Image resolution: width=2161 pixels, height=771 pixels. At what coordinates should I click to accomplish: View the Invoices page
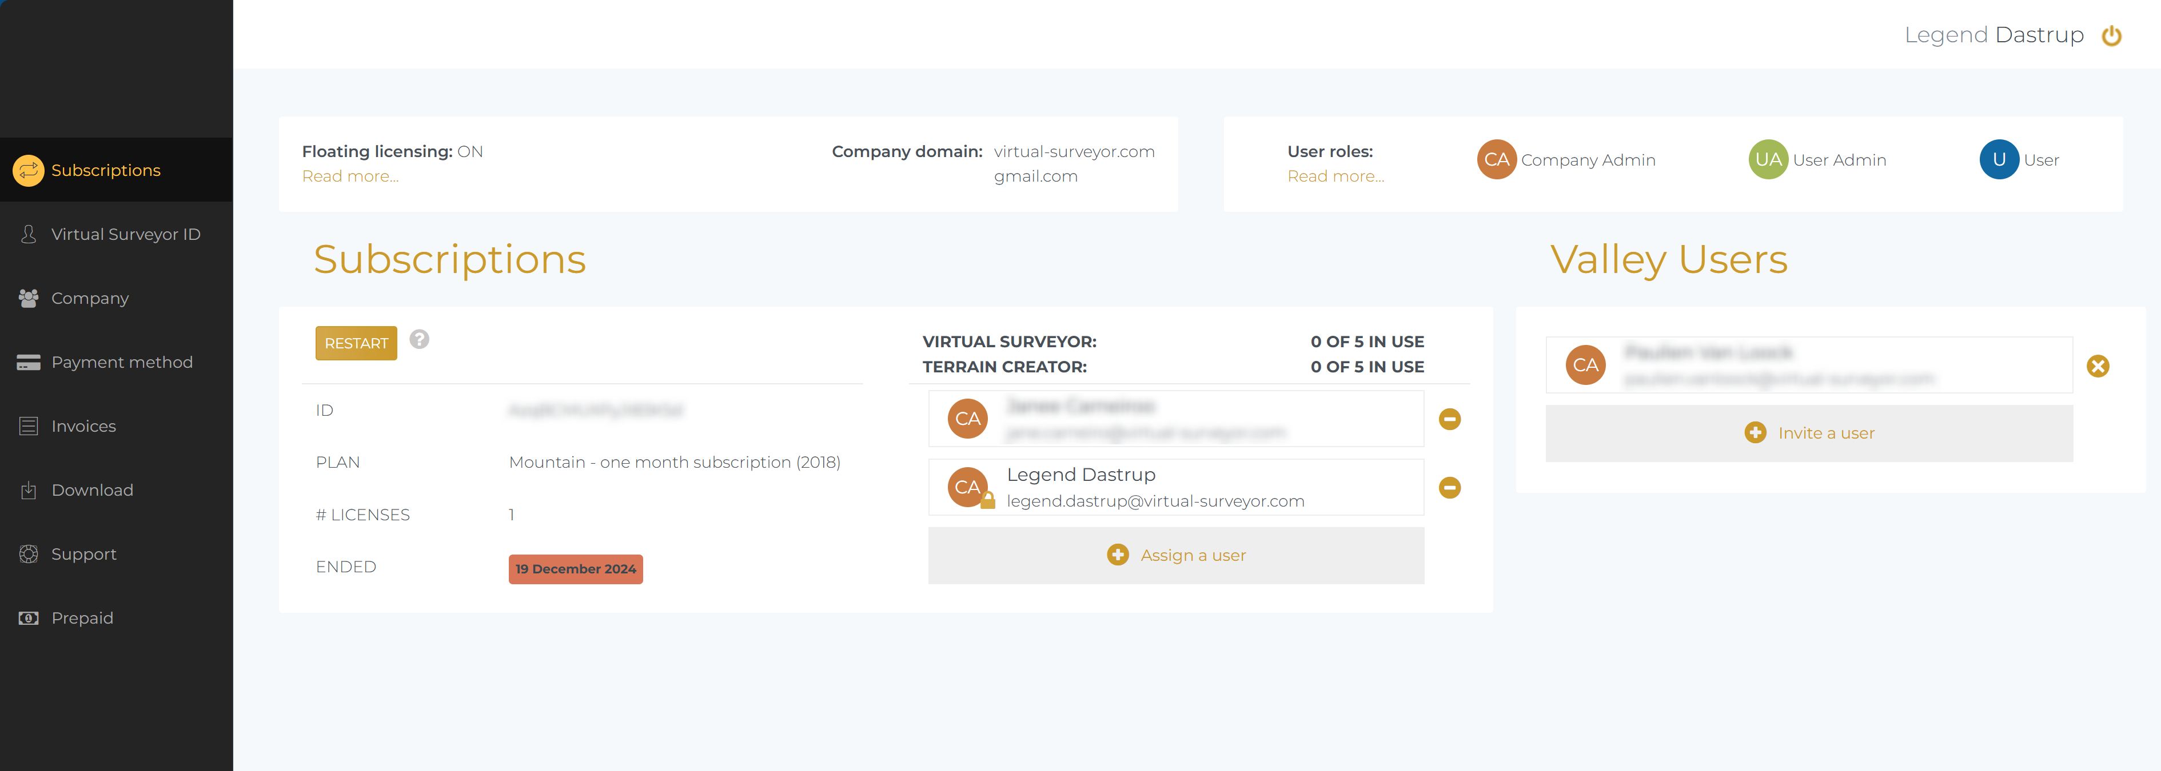point(83,427)
